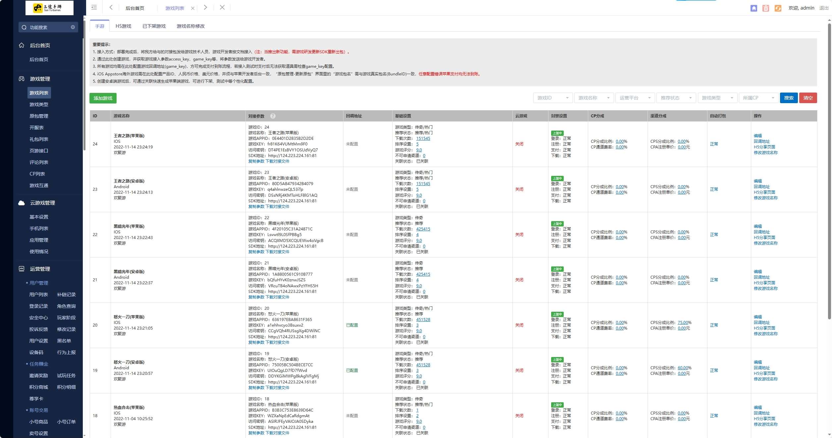Viewport: 832px width, 438px height.
Task: Click the blue home icon in the header
Action: tap(754, 8)
